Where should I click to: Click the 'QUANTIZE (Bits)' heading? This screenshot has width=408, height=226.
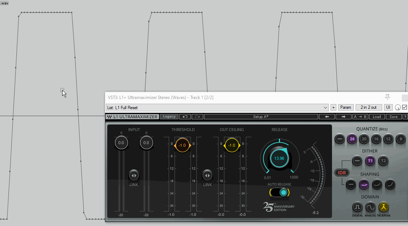pos(372,129)
